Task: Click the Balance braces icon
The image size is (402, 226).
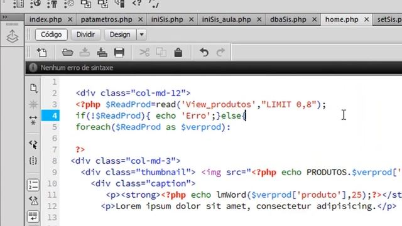Action: (33, 161)
